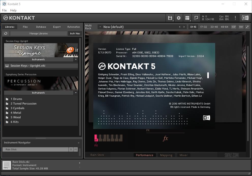Image resolution: width=252 pixels, height=176 pixels.
Task: Mute the Rain Stick instrument
Action: point(75,150)
